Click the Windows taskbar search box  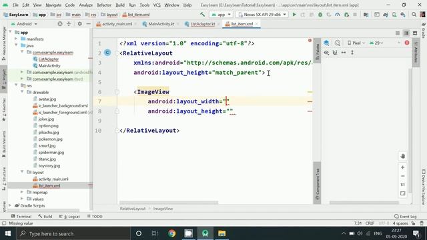pyautogui.click(x=73, y=233)
